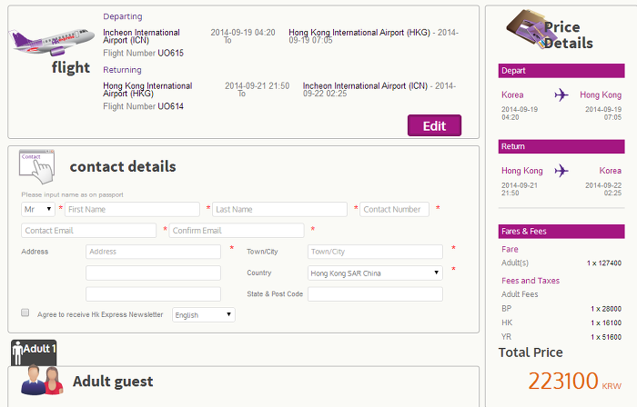This screenshot has height=407, width=637.
Task: Click the Adult guest people icon
Action: (x=42, y=380)
